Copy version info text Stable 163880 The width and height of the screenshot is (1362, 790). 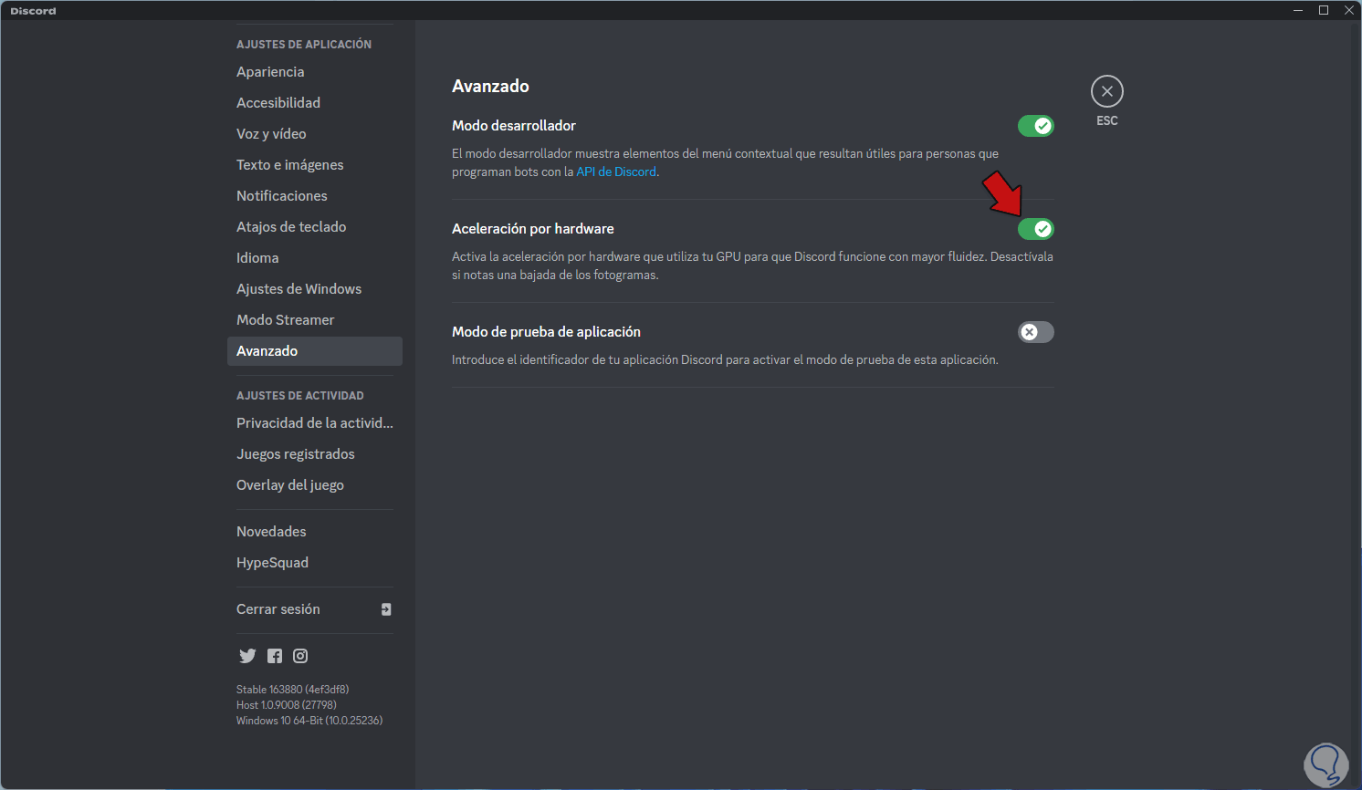click(x=292, y=690)
